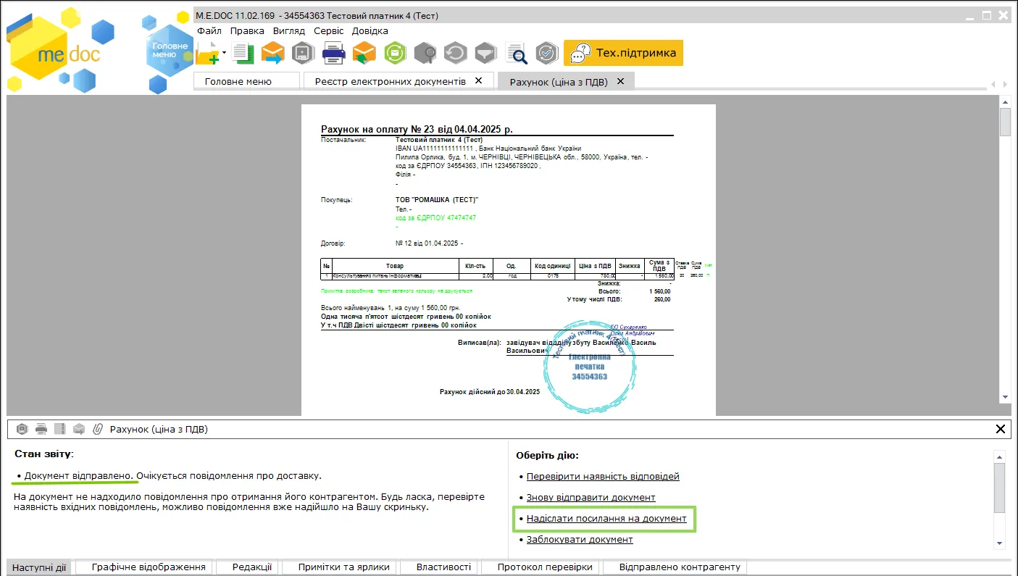Click the blue printer icon in toolbar
The width and height of the screenshot is (1018, 576).
coord(333,53)
